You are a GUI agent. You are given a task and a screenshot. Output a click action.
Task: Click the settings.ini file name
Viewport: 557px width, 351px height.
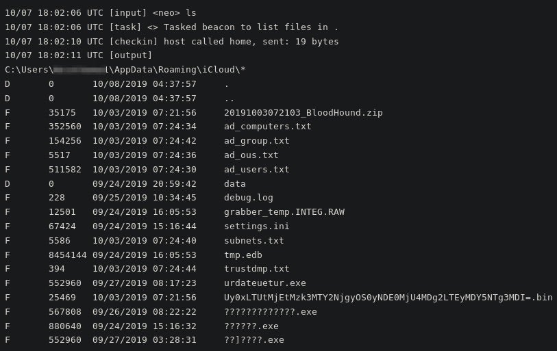(256, 226)
